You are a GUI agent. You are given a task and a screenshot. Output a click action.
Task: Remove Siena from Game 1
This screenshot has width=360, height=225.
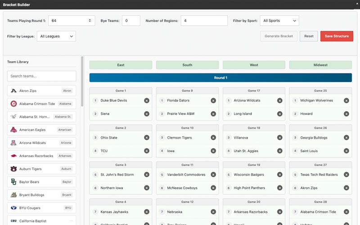[147, 114]
